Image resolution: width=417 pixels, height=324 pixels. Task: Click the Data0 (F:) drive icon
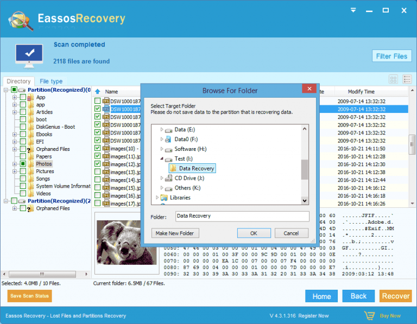coord(168,139)
